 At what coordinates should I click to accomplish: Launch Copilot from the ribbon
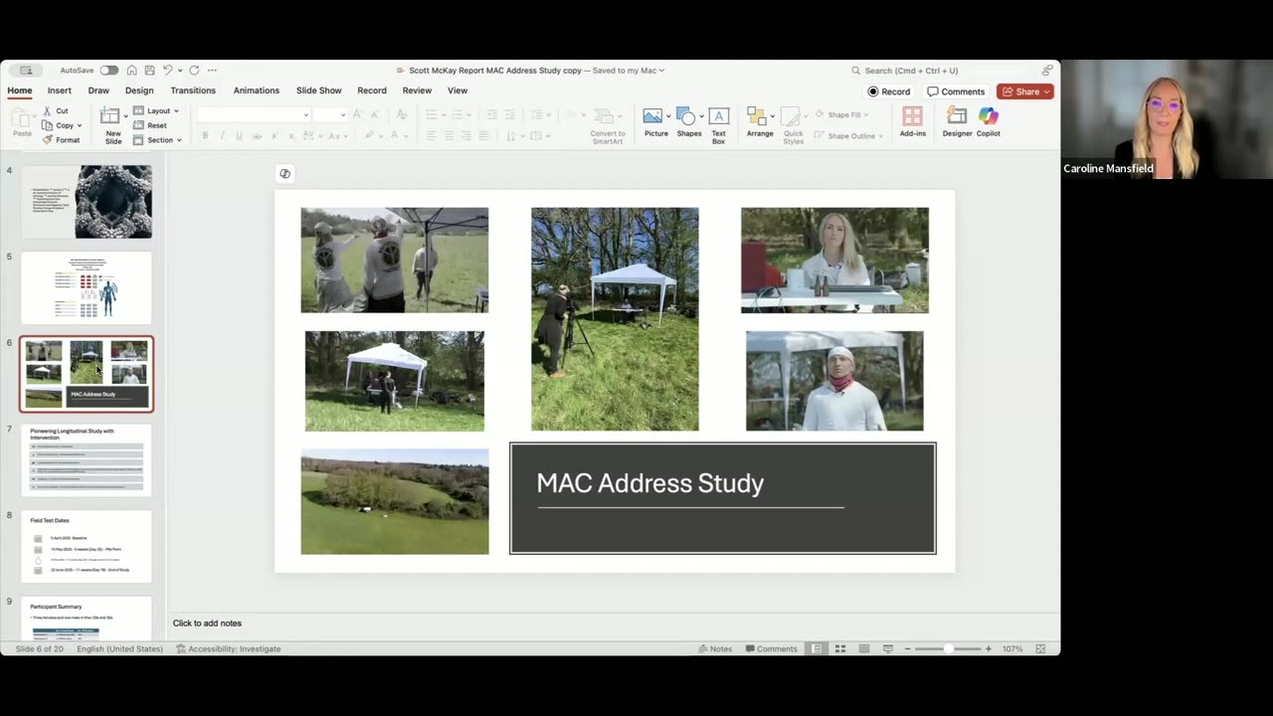(x=988, y=116)
